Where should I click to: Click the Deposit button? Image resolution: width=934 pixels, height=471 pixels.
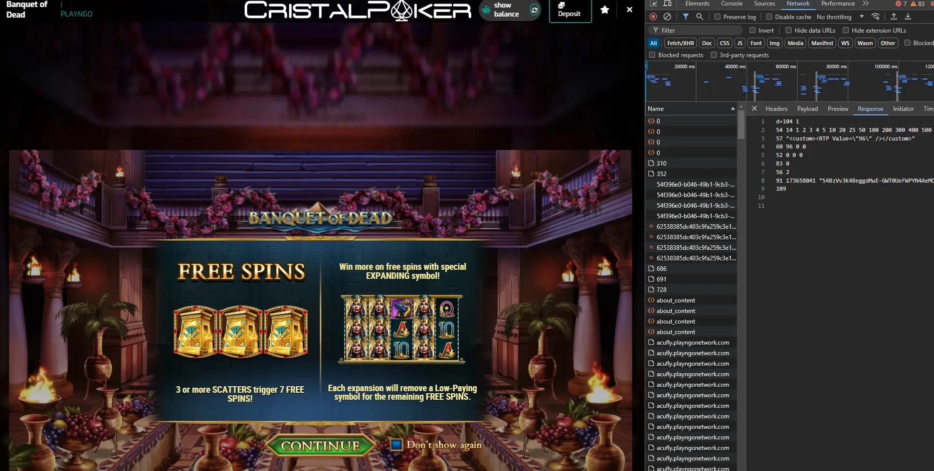pos(571,10)
